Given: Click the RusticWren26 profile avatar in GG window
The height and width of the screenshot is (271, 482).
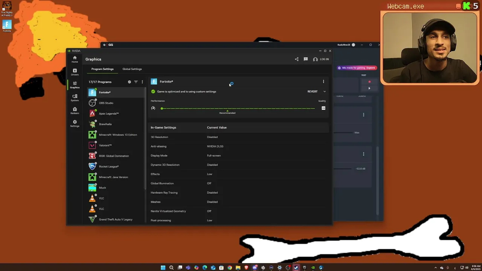Looking at the screenshot, I should [353, 45].
